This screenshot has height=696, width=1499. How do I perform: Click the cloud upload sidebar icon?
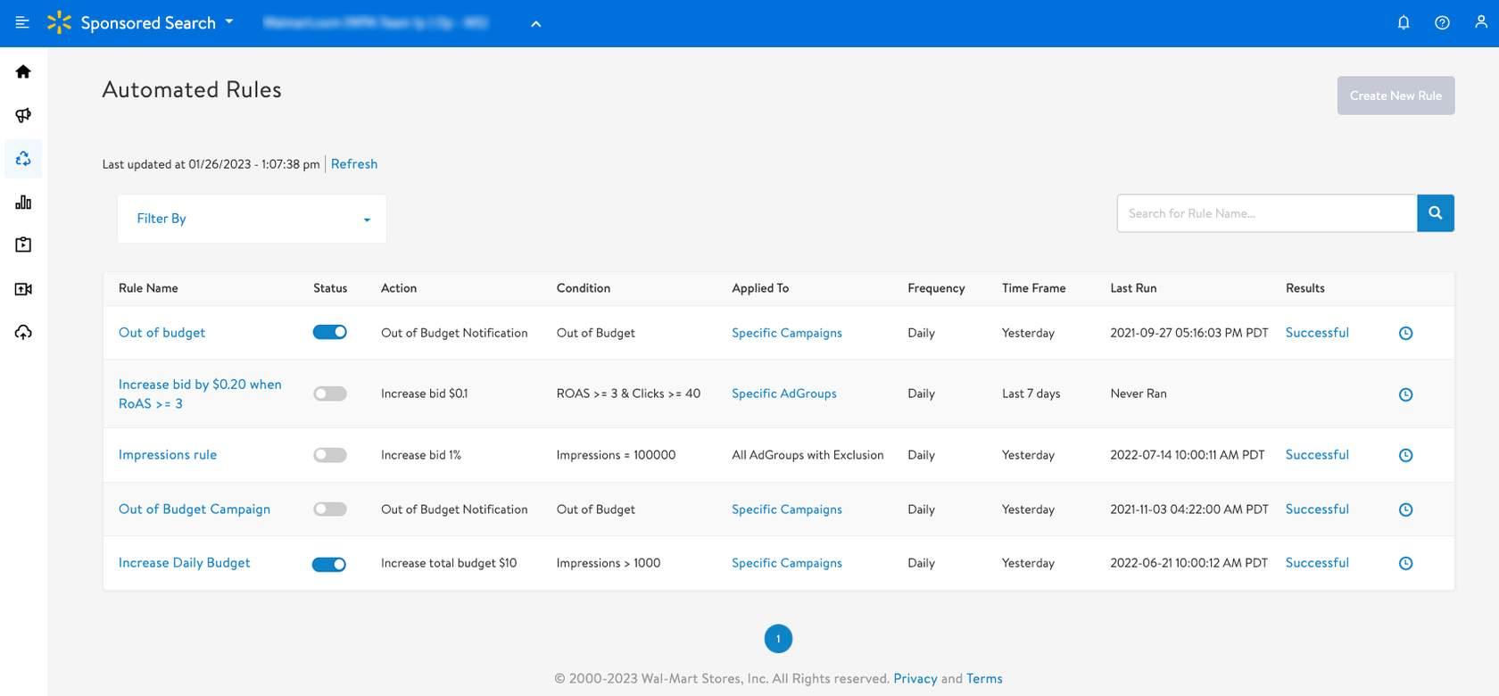23,333
